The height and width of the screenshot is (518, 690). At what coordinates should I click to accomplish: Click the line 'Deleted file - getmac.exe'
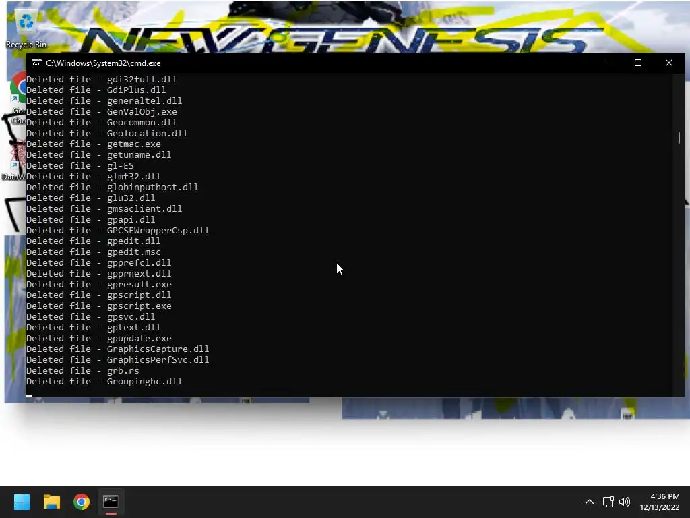pyautogui.click(x=93, y=144)
